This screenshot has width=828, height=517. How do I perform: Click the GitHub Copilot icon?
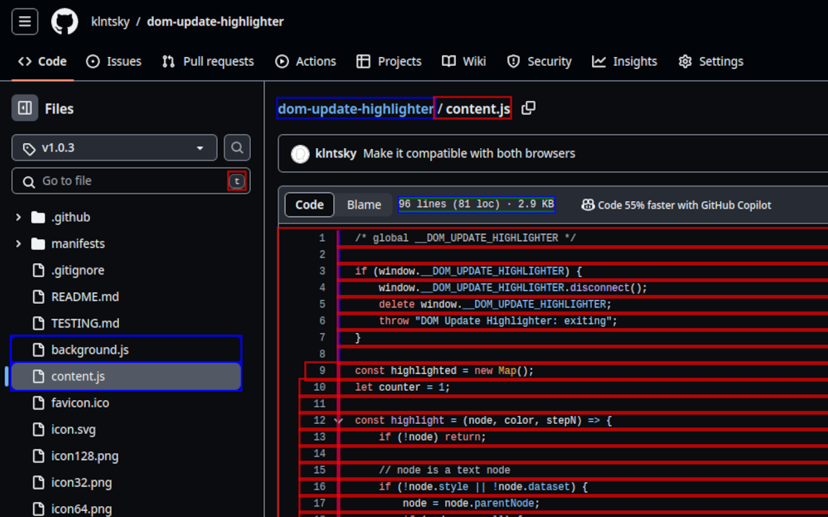(x=588, y=205)
